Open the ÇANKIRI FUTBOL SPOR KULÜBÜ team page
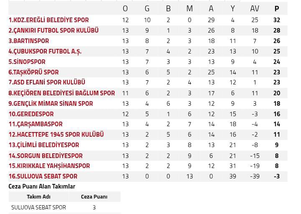 [x=54, y=31]
